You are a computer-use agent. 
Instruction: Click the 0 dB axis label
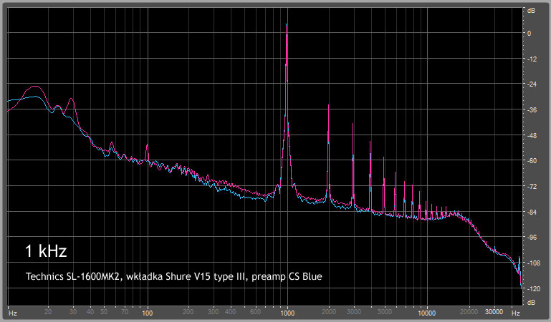click(530, 34)
